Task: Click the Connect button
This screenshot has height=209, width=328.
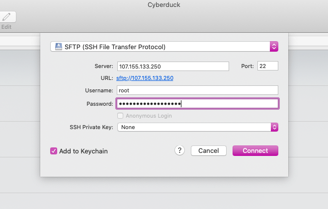Action: click(x=255, y=151)
